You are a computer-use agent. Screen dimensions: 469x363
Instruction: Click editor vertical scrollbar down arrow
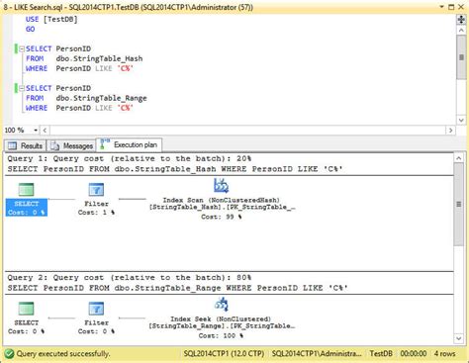coord(461,120)
